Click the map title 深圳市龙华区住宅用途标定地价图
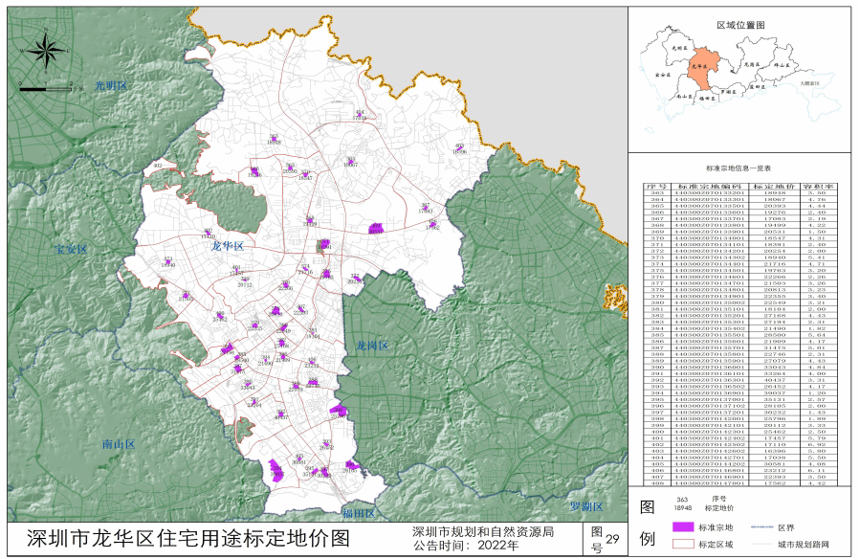 pos(187,539)
